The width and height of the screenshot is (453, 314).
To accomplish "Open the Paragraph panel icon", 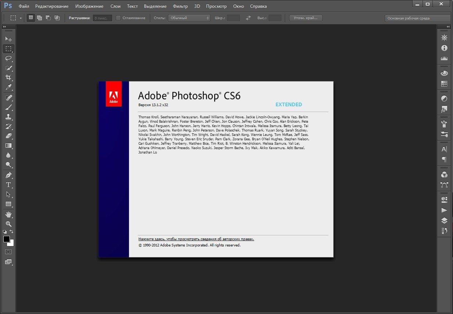I will point(444,159).
